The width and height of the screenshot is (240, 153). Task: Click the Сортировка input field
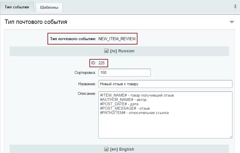point(125,73)
